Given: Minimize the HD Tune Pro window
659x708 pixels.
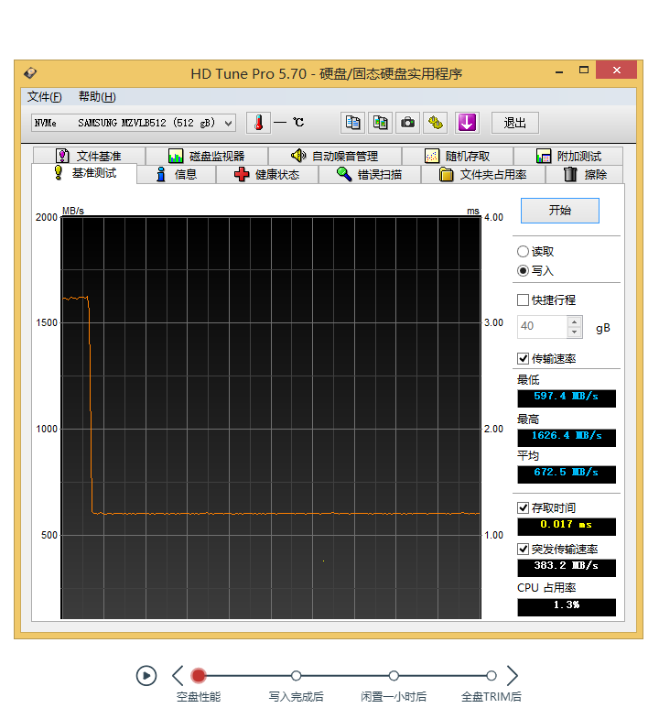Looking at the screenshot, I should (559, 71).
